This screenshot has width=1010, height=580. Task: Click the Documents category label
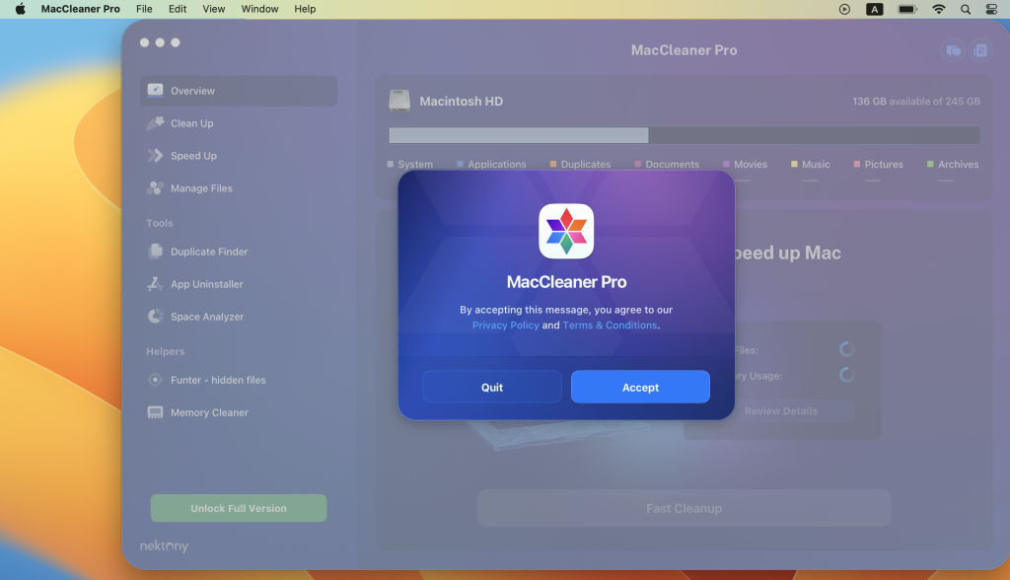(672, 165)
